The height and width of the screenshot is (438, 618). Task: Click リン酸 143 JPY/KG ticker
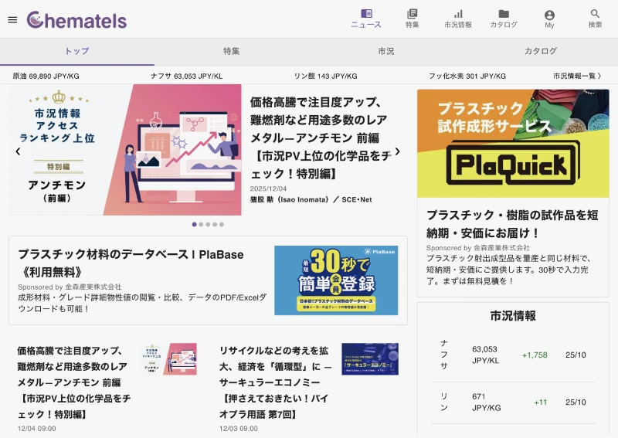point(325,76)
